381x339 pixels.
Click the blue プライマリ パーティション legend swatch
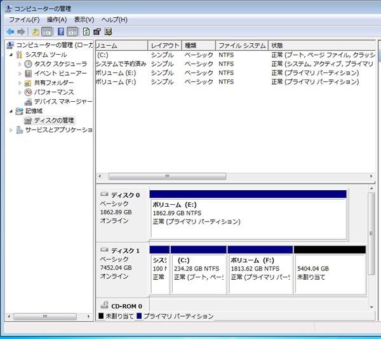coord(139,316)
